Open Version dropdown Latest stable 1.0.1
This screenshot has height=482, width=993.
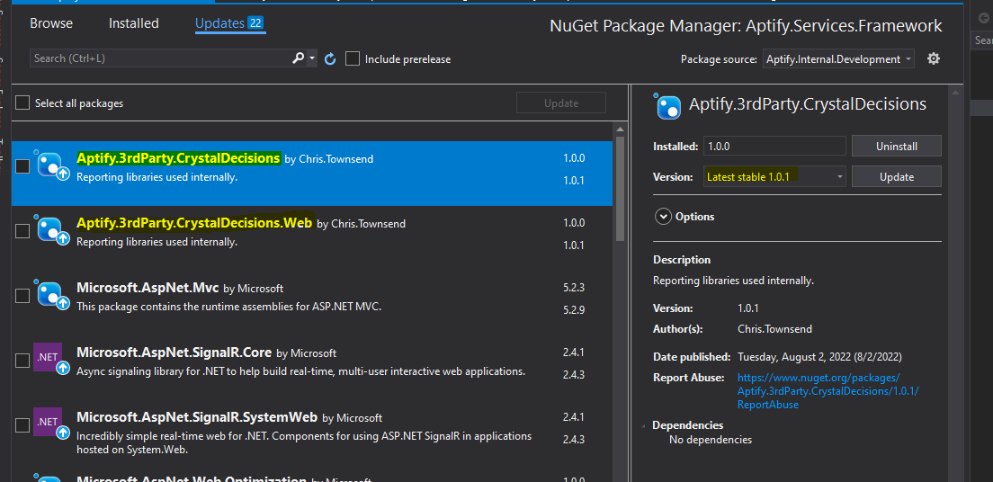tap(775, 177)
